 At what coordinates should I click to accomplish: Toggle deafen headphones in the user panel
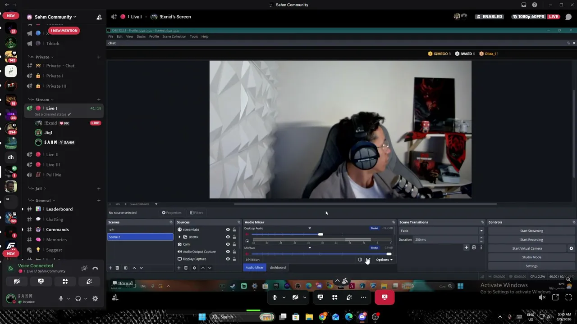[x=78, y=298]
